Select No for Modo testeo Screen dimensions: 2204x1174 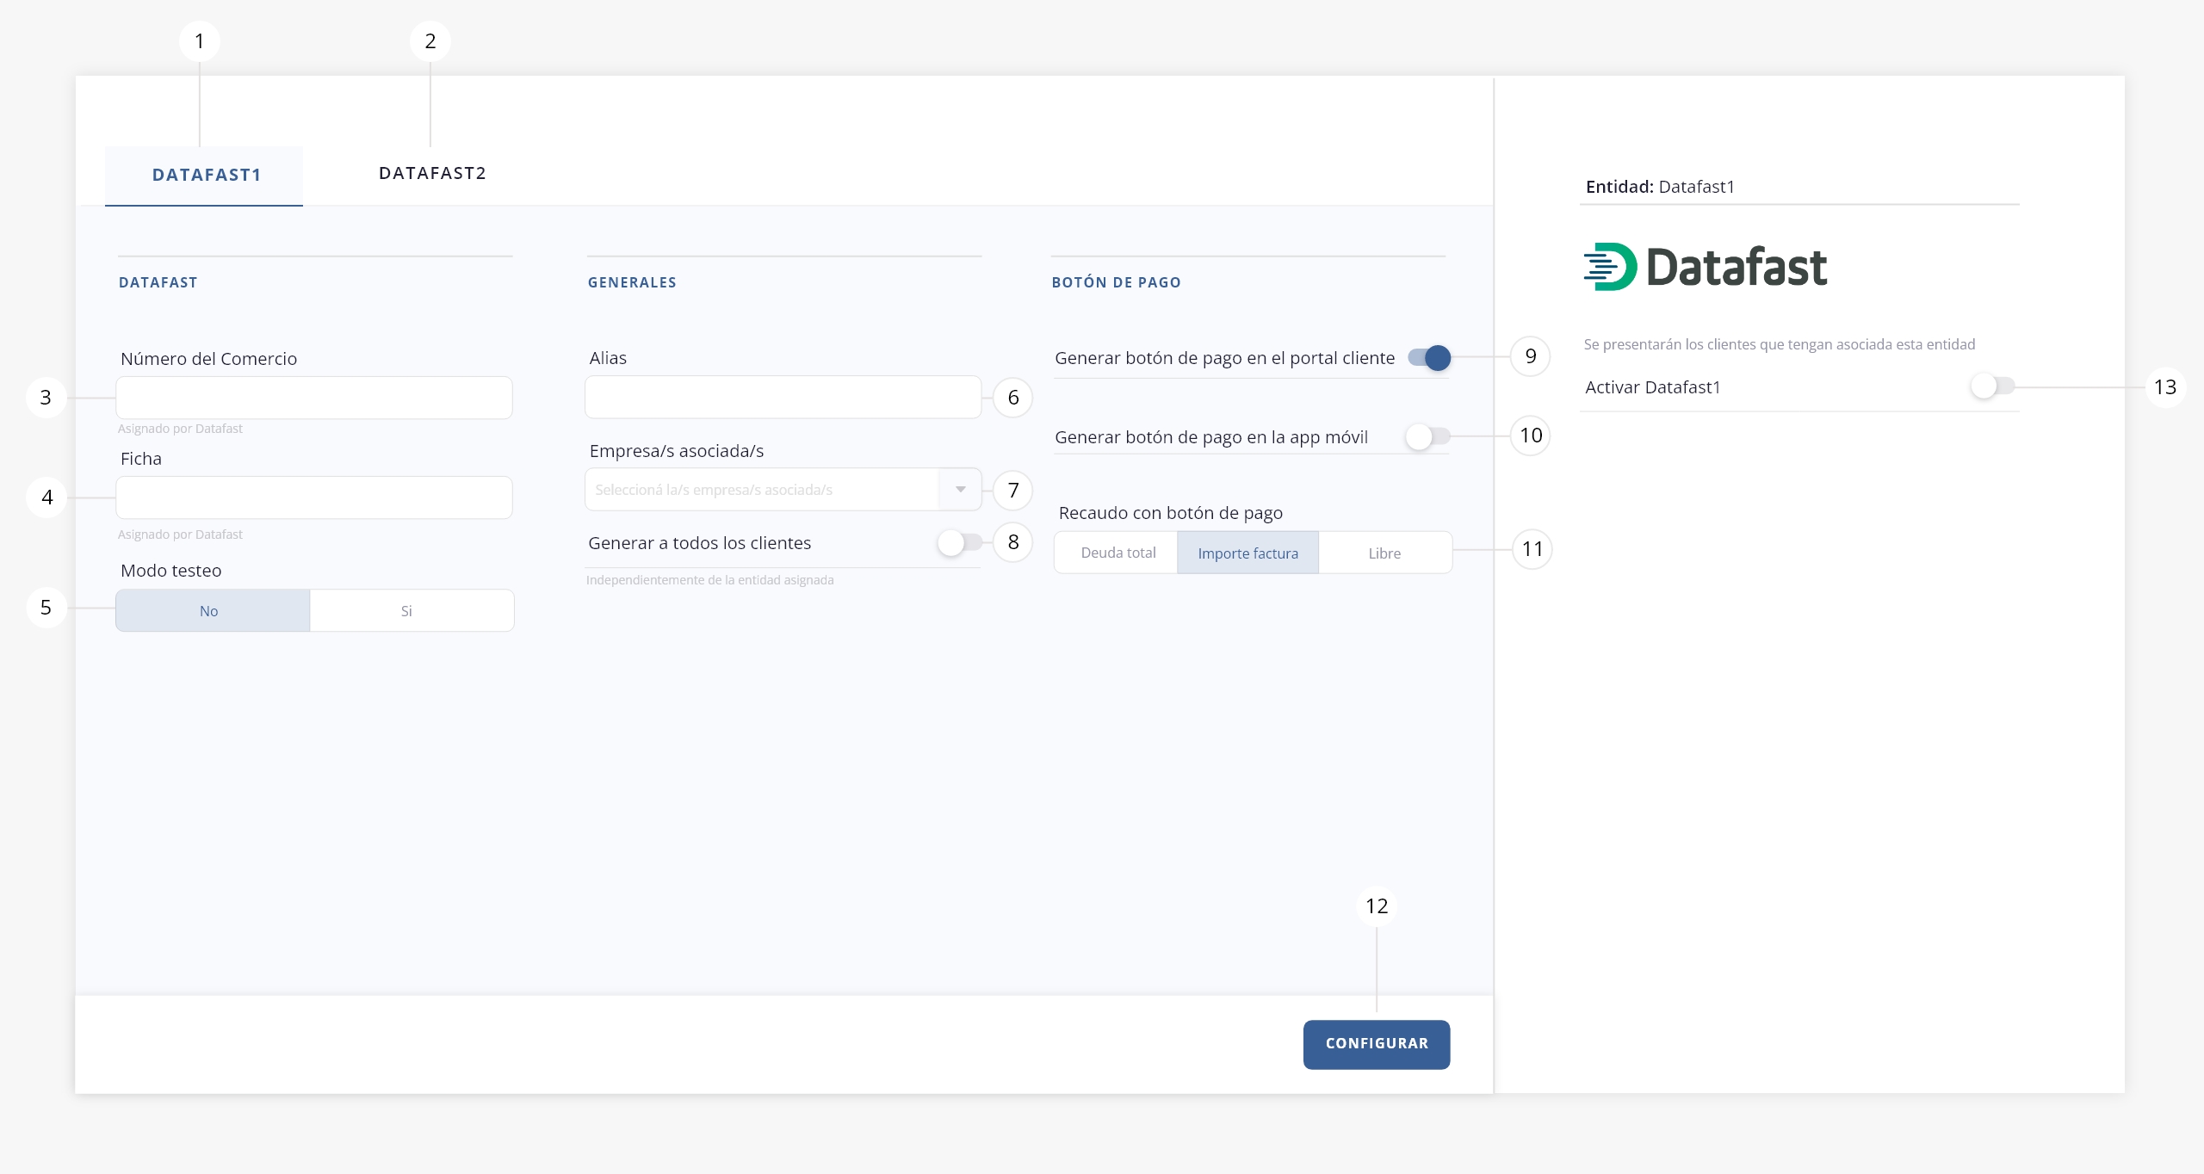click(x=213, y=611)
